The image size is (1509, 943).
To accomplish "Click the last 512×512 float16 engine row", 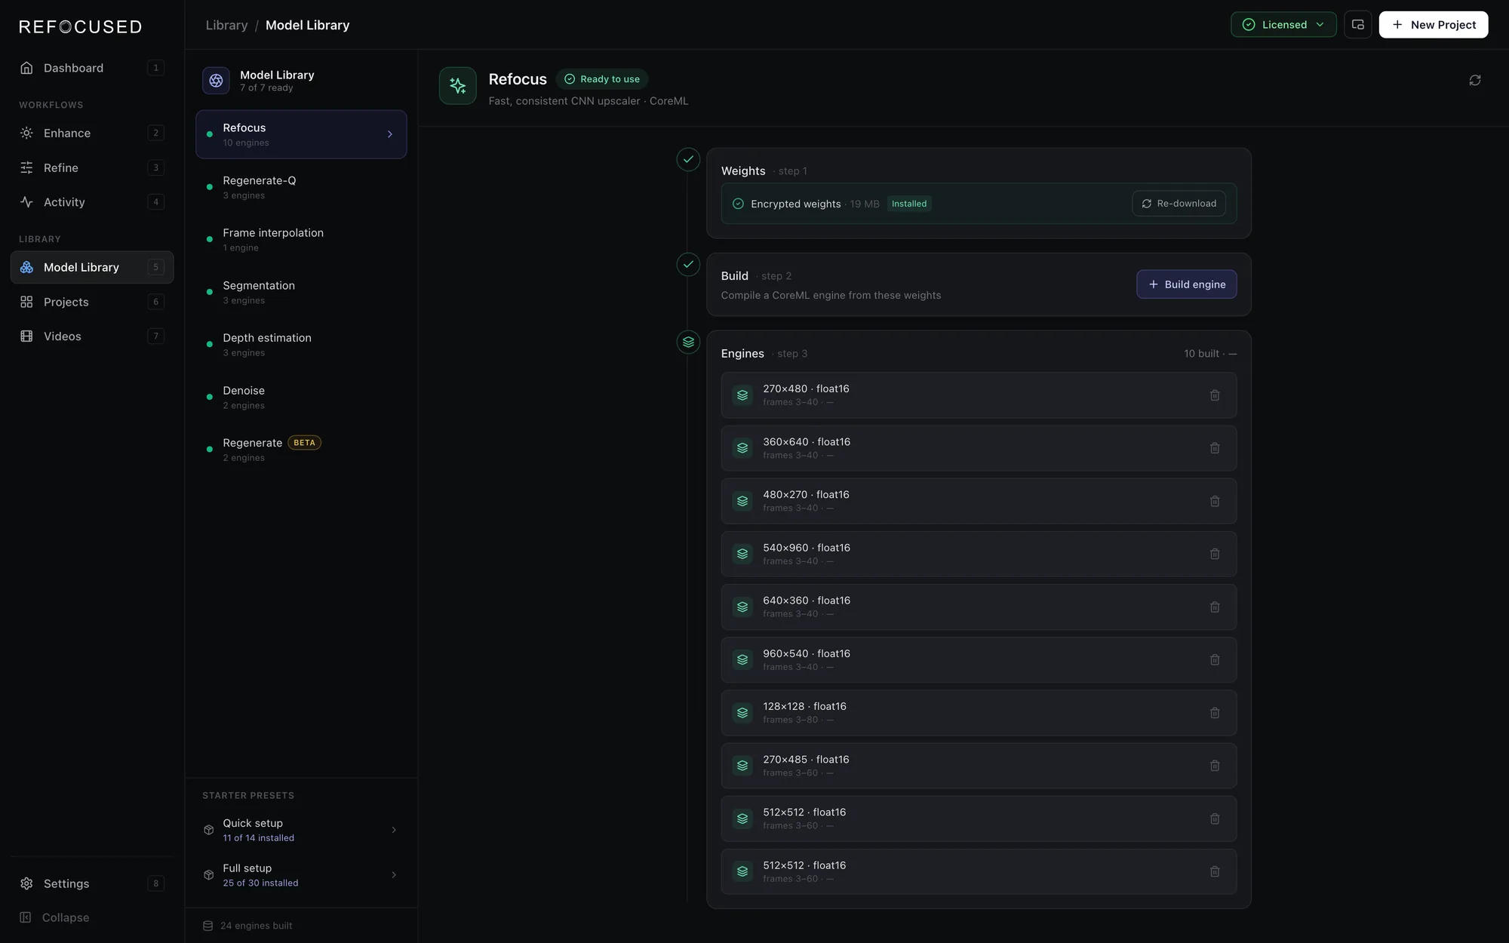I will pos(979,871).
